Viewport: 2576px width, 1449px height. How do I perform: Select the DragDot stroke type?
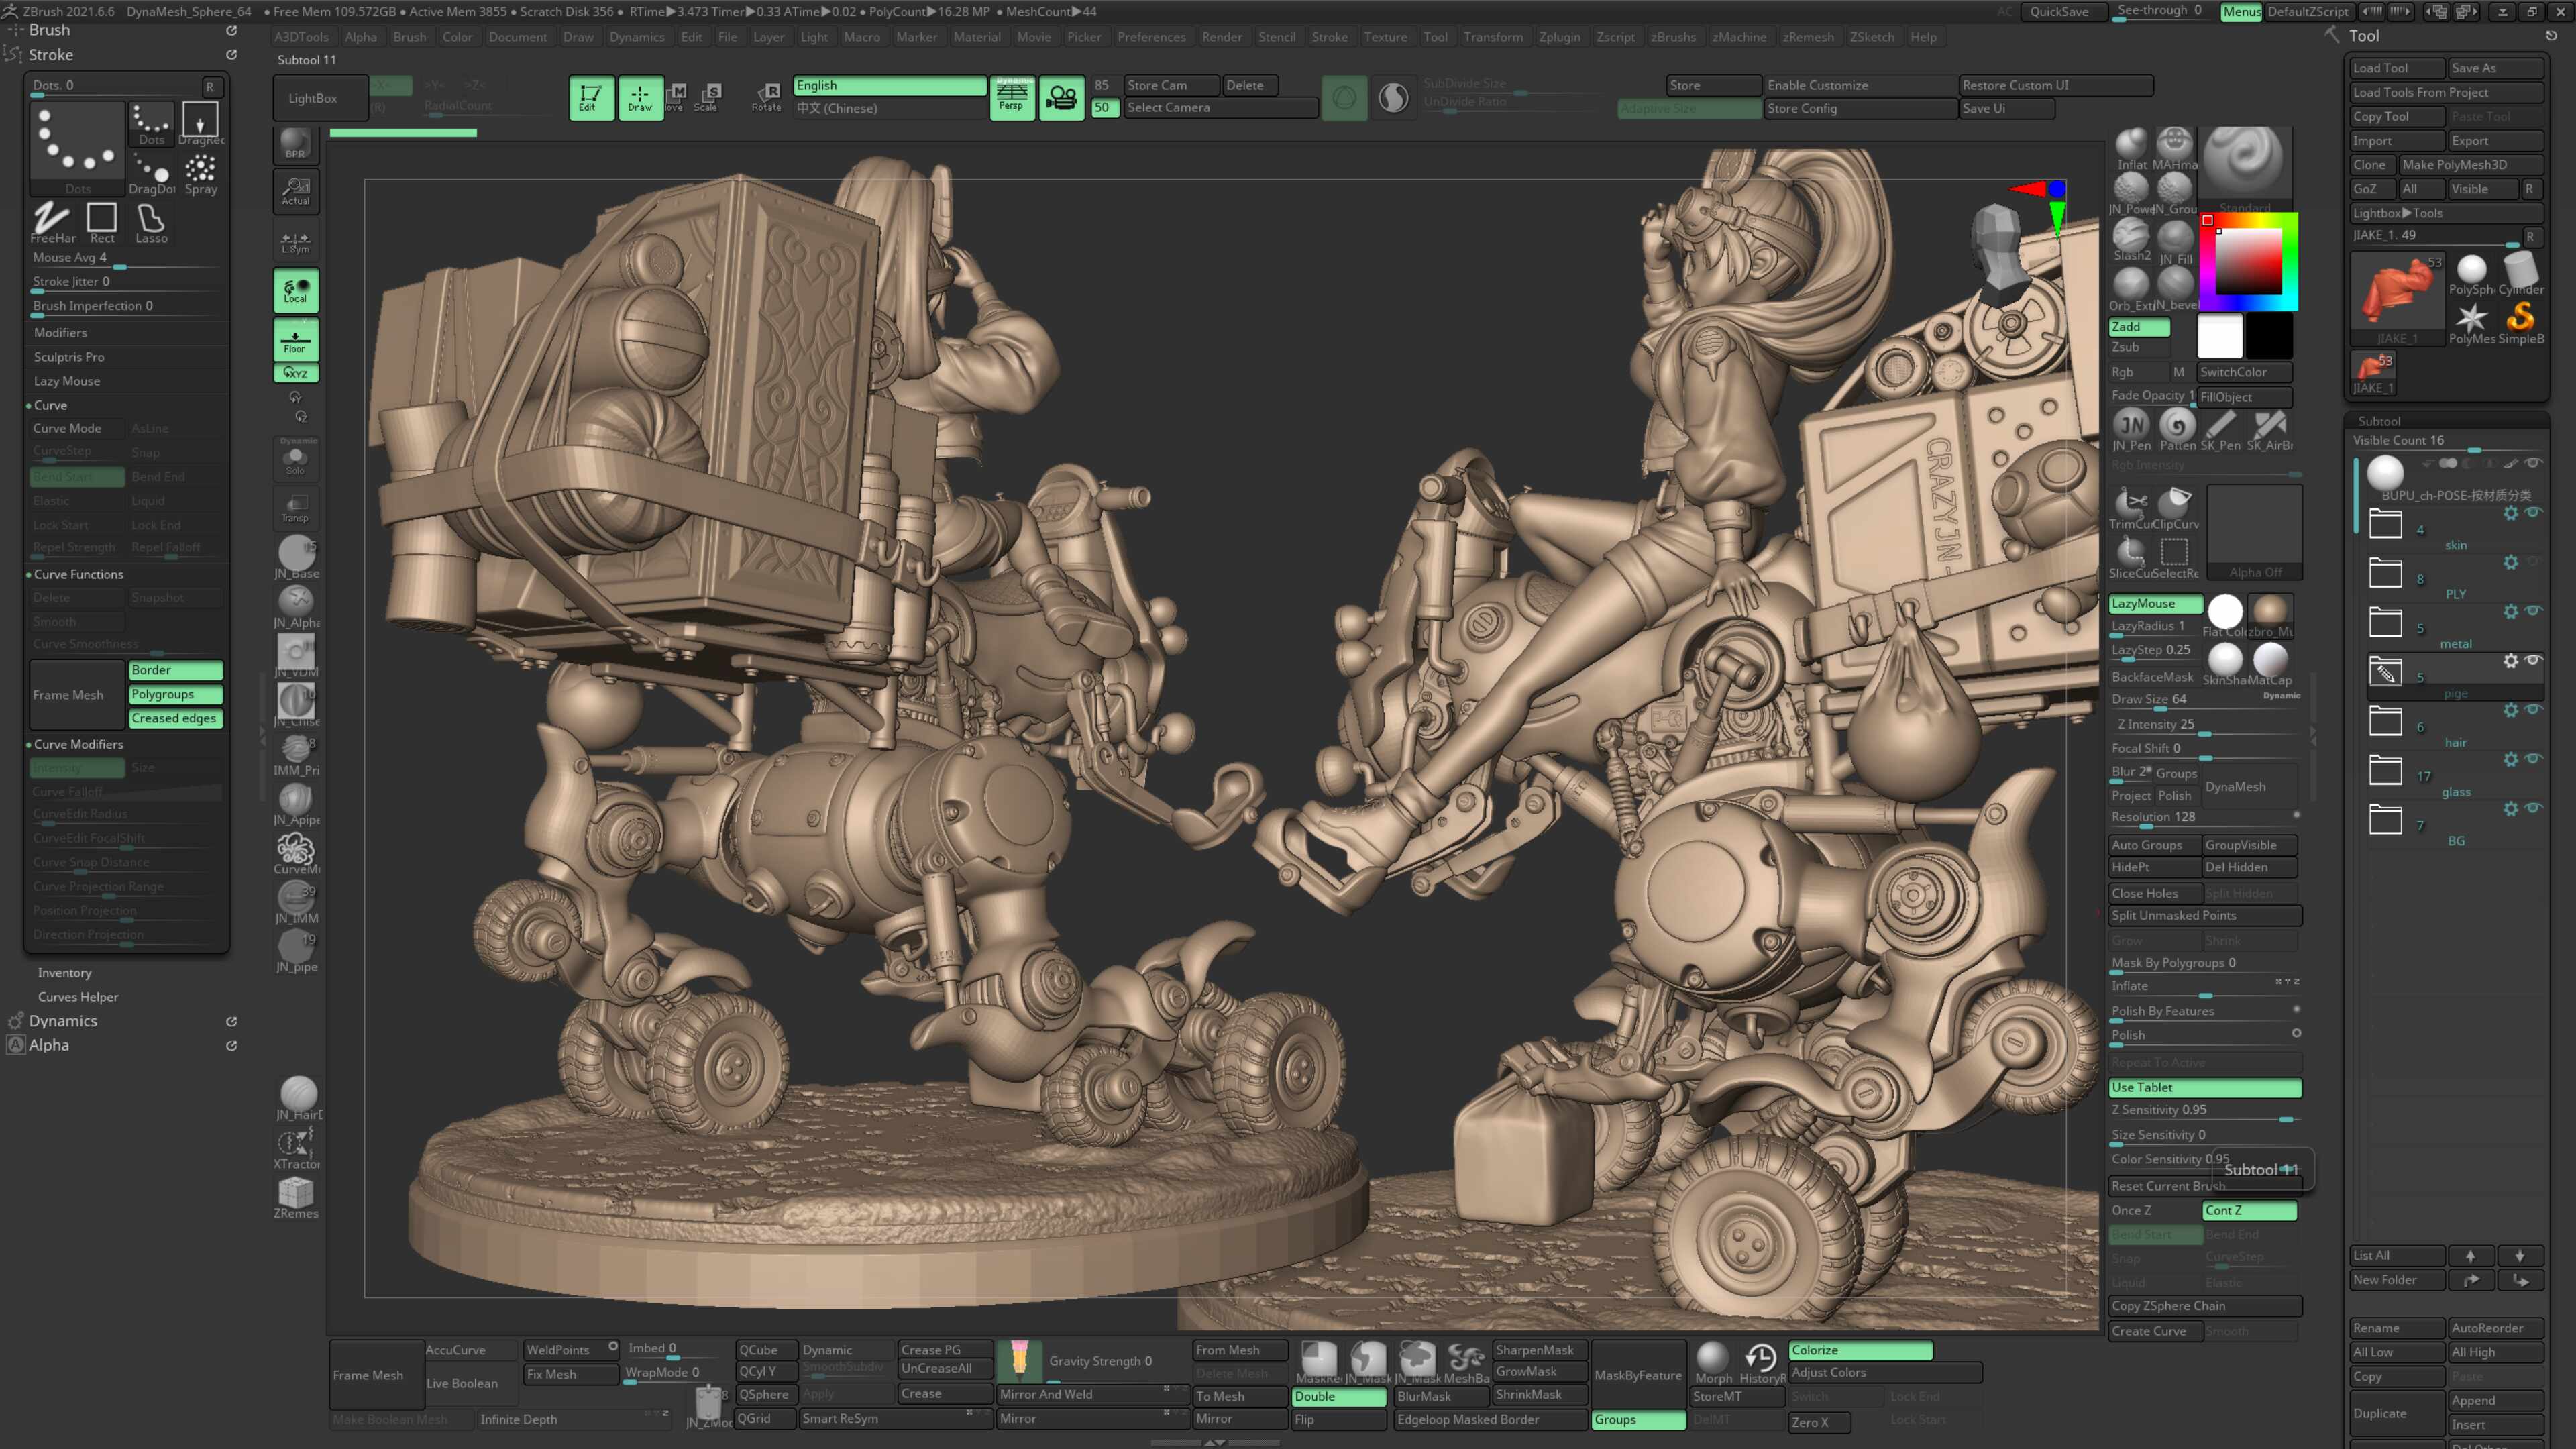[x=152, y=173]
